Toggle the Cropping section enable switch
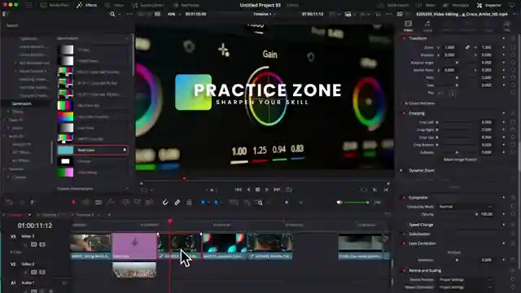The image size is (521, 293). 404,113
